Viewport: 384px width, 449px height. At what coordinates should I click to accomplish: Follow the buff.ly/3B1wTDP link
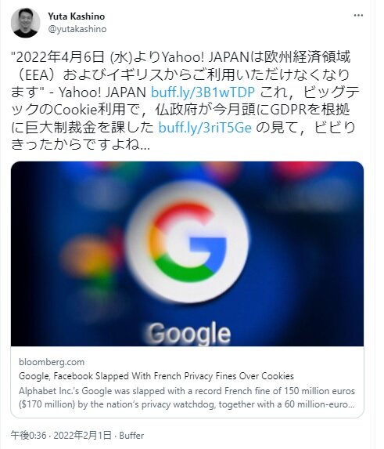pyautogui.click(x=203, y=92)
